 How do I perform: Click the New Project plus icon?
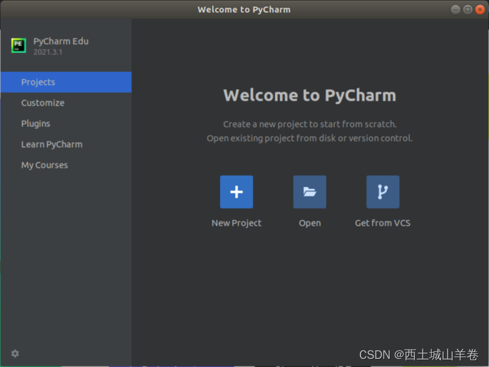[x=236, y=192]
